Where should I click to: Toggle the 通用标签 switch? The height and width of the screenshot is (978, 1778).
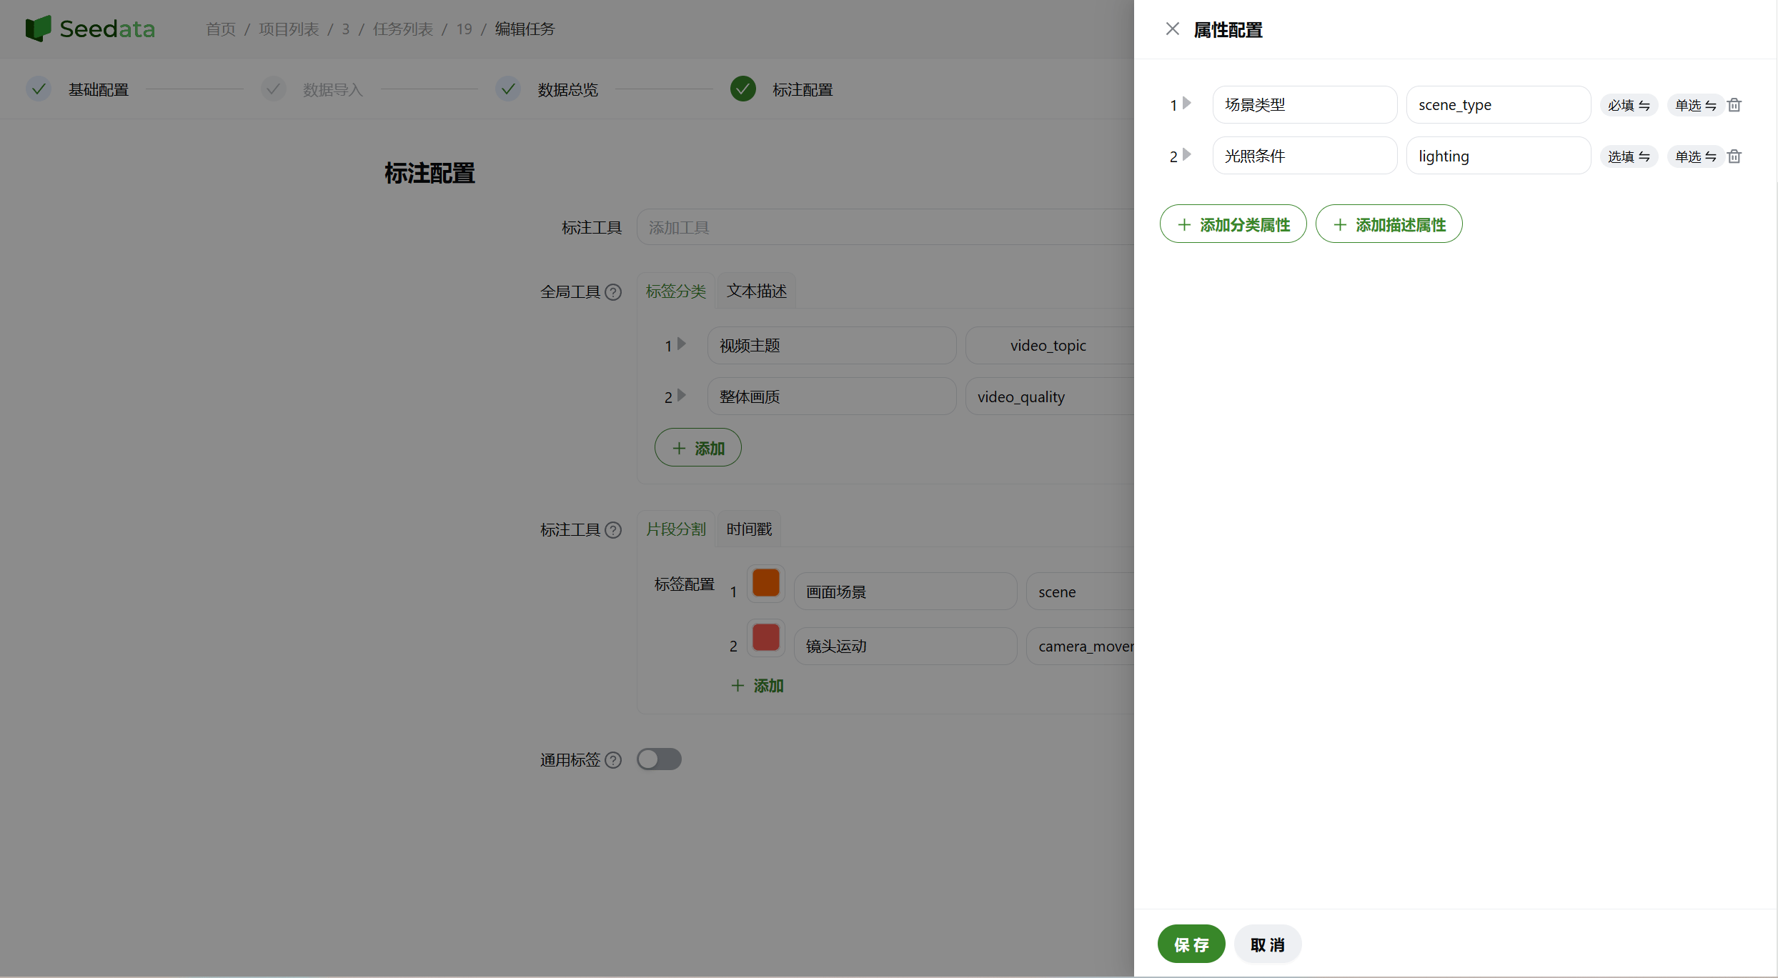659,759
